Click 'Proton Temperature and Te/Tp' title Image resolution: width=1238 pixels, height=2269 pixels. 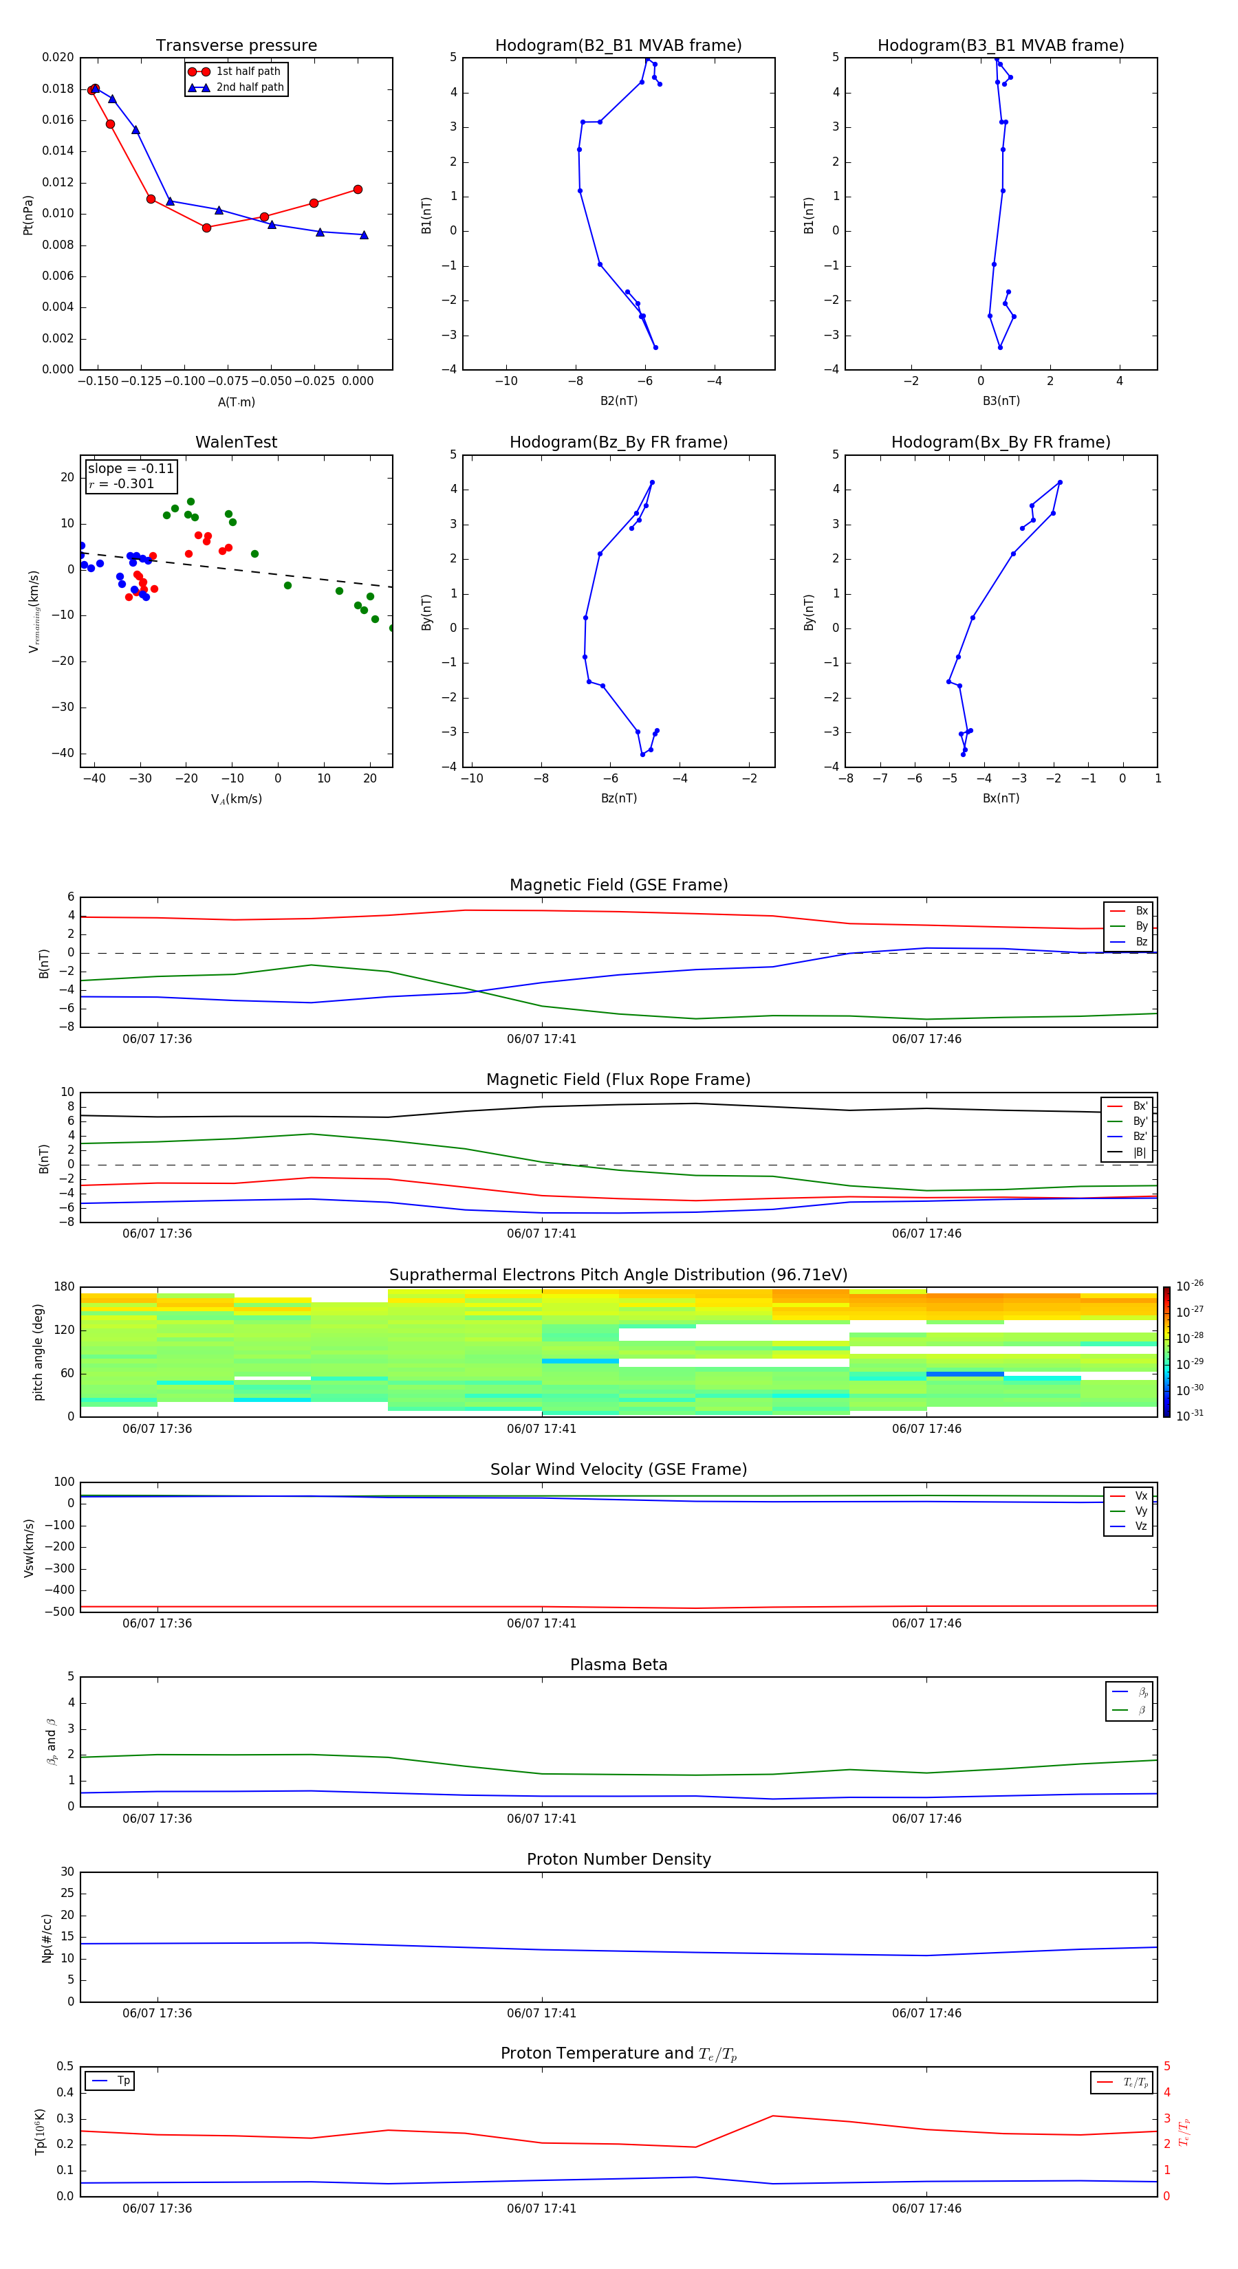tap(618, 2054)
